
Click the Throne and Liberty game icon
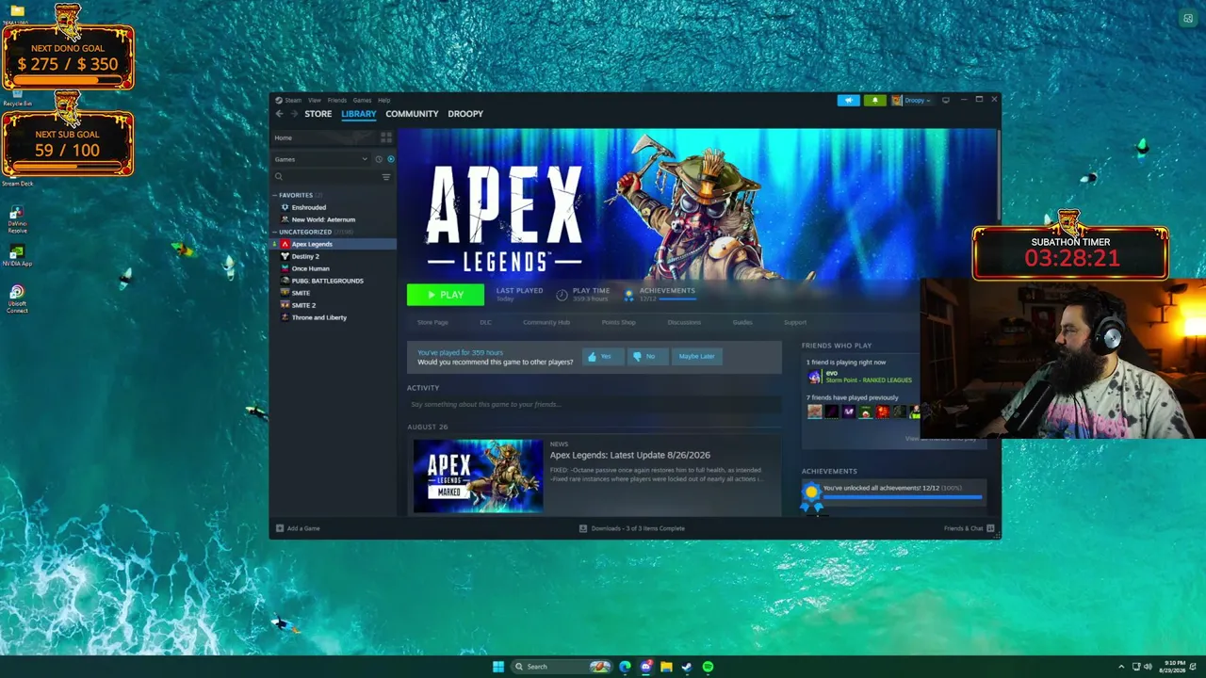(x=285, y=317)
